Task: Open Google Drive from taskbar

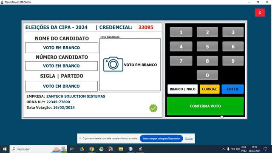Action: (x=82, y=149)
